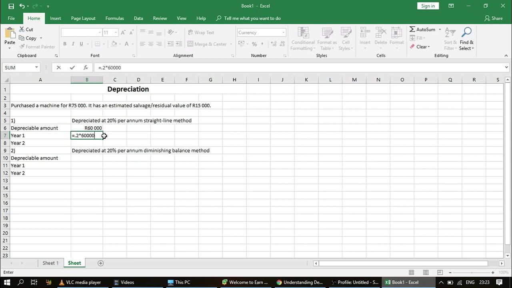Click the Format Painter brush

pyautogui.click(x=22, y=47)
